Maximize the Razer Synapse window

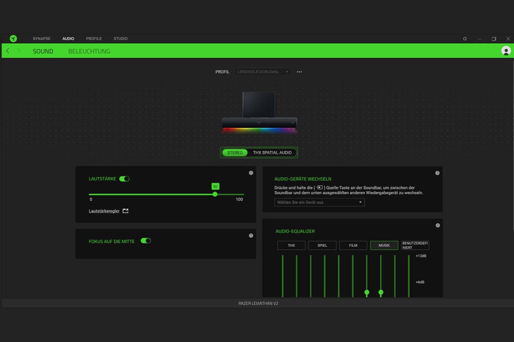point(494,39)
